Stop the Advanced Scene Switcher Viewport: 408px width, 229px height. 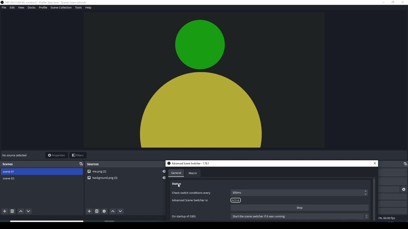pos(300,208)
